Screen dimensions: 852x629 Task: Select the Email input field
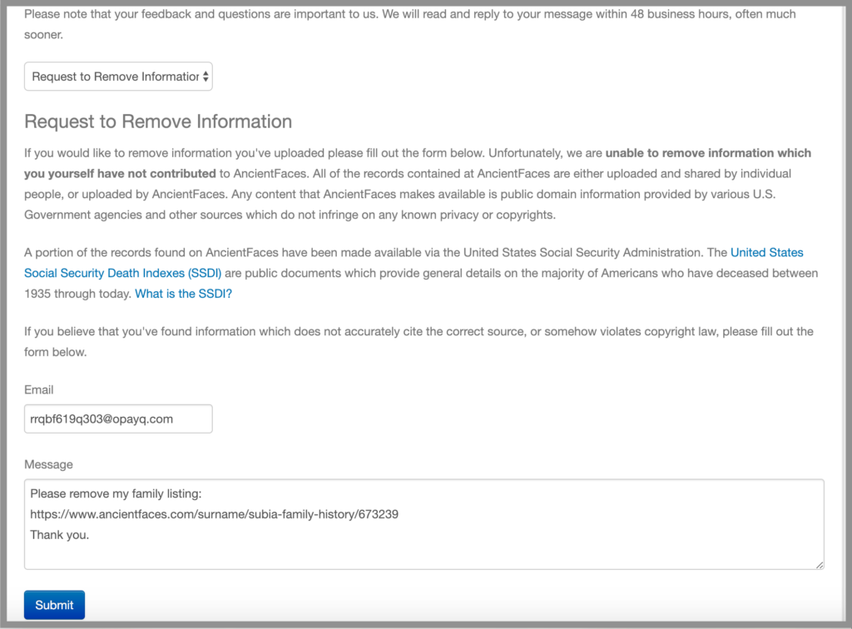118,419
